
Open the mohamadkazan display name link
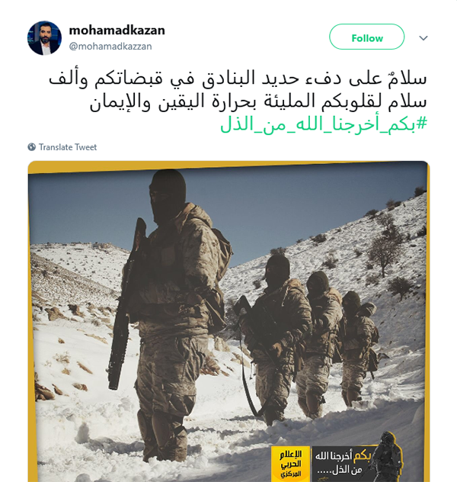click(x=117, y=31)
